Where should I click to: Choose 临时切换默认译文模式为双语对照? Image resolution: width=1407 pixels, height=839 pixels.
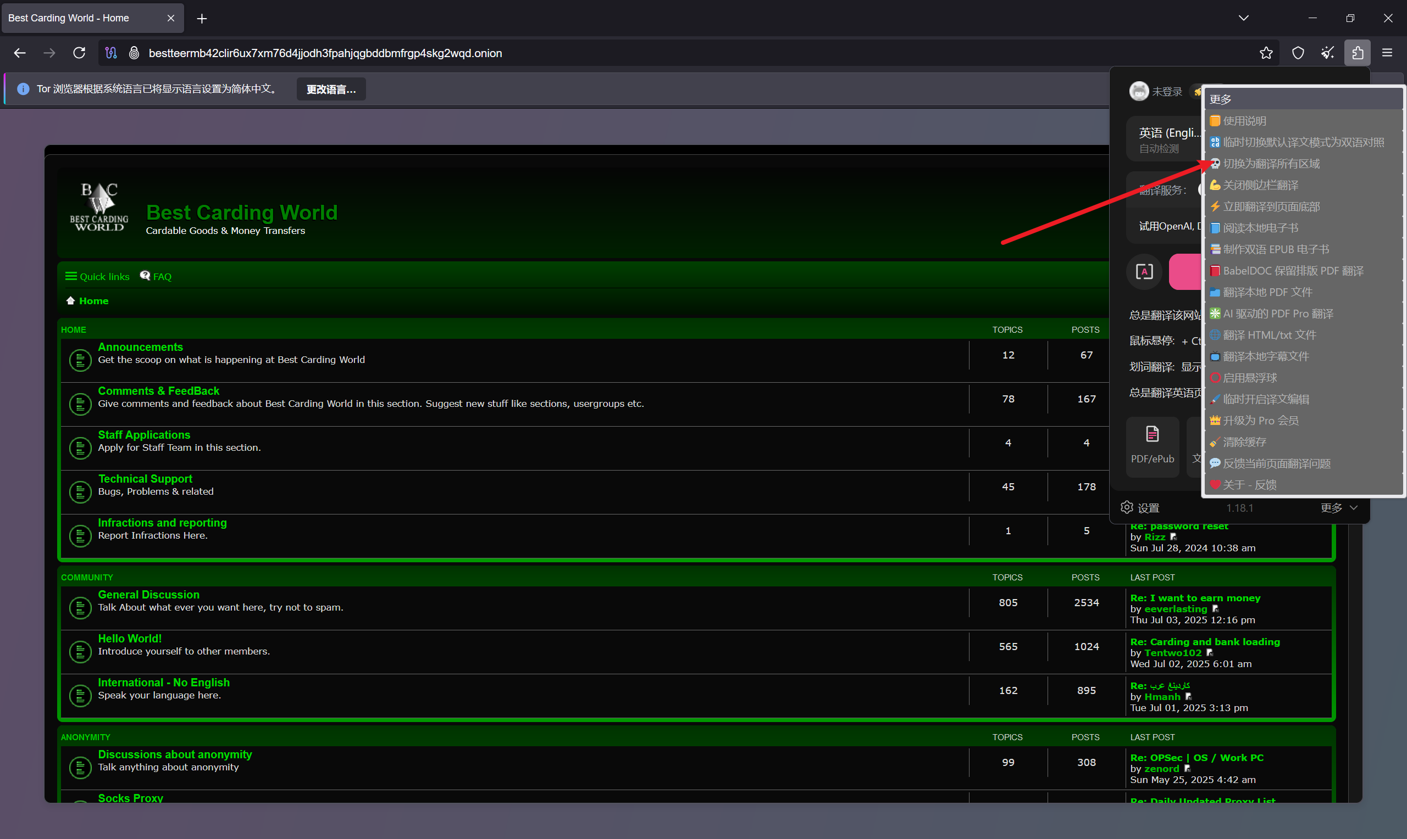pos(1304,142)
